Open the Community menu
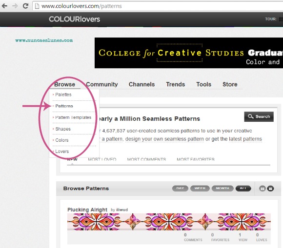The height and width of the screenshot is (248, 283). pyautogui.click(x=102, y=84)
